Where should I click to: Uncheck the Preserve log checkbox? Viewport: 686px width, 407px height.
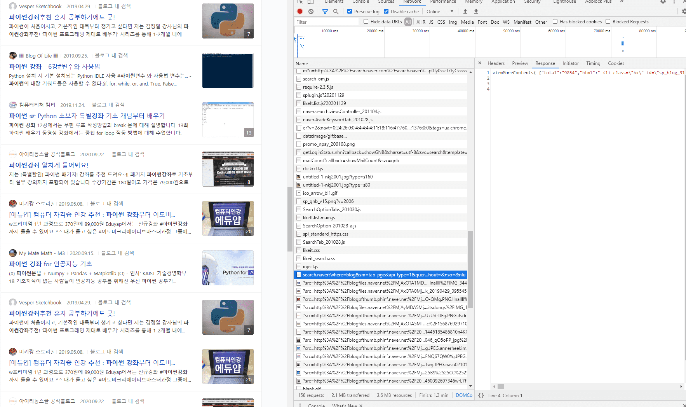point(350,12)
